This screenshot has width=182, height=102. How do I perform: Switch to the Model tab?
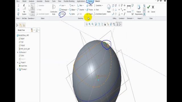click(24, 1)
